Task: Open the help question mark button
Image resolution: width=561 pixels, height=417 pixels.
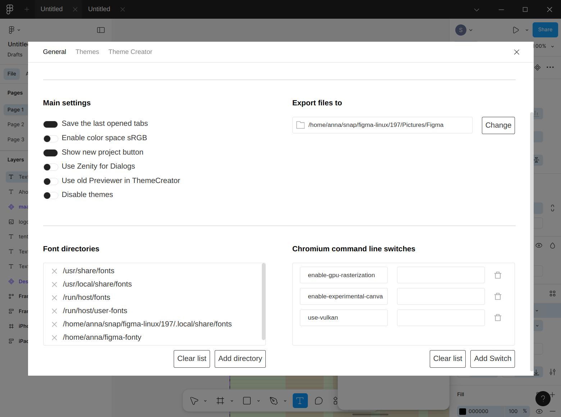Action: pyautogui.click(x=543, y=398)
